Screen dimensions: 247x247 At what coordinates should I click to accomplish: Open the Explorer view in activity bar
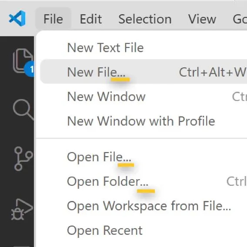[23, 60]
